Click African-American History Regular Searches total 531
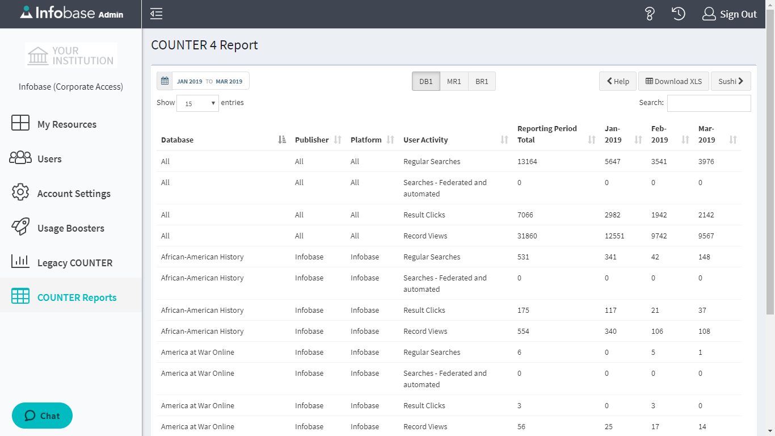This screenshot has height=436, width=775. [523, 257]
